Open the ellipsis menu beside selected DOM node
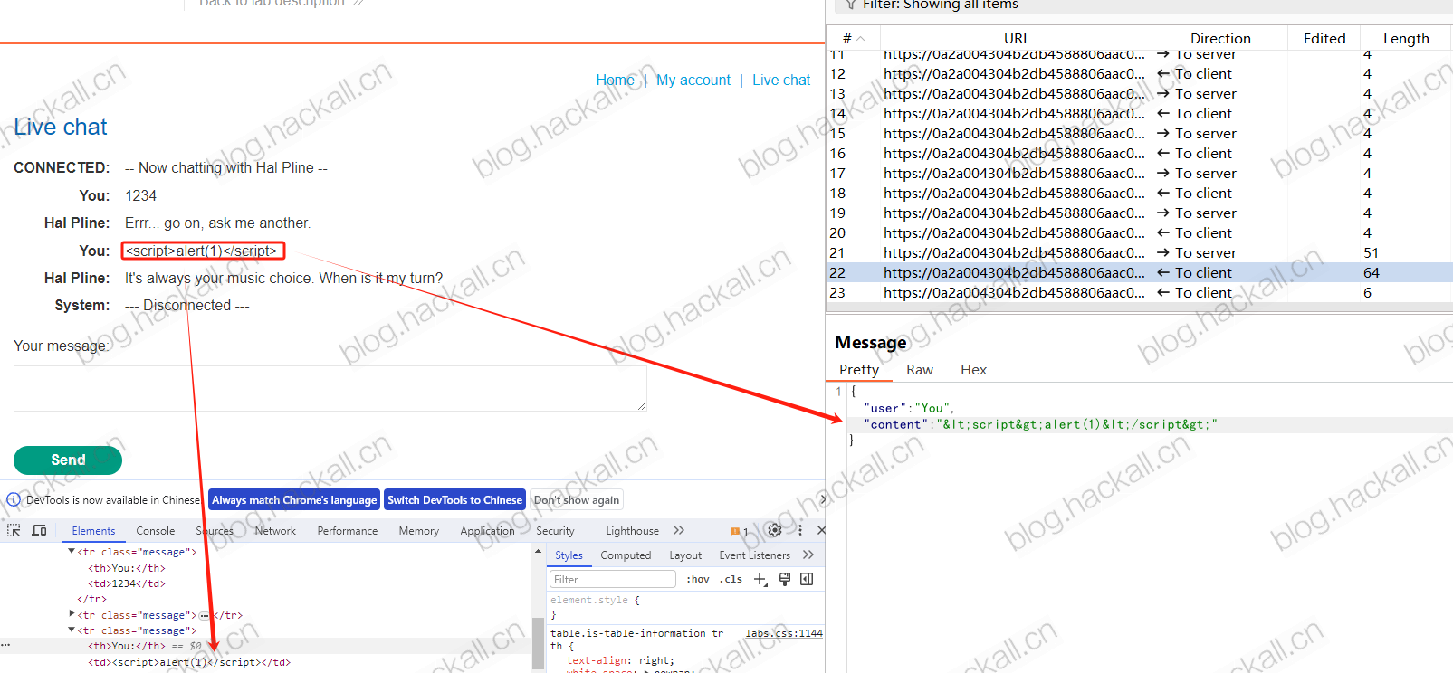Viewport: 1453px width, 673px height. click(x=5, y=645)
